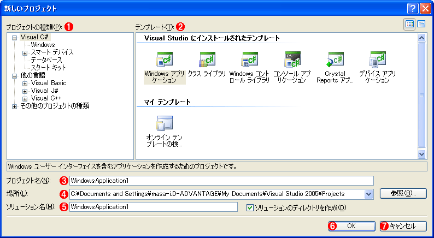Switch to large icons view
The image size is (434, 238).
[x=409, y=25]
